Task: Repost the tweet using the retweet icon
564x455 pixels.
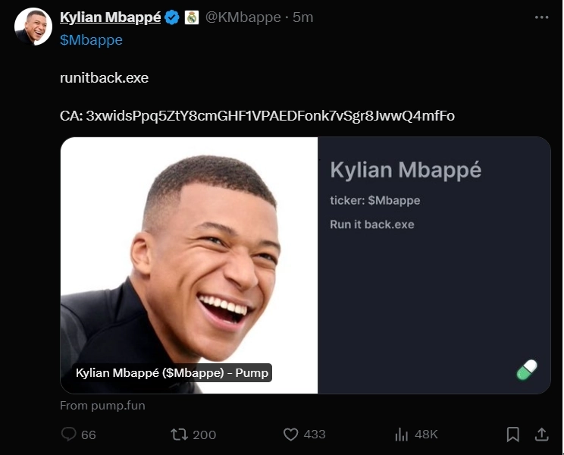Action: (179, 435)
